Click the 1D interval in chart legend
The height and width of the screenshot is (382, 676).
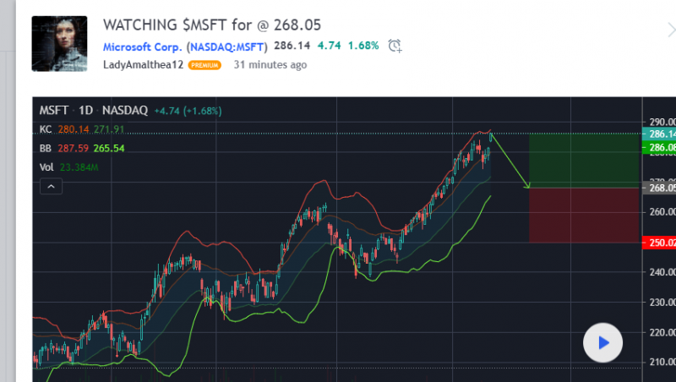pos(85,111)
